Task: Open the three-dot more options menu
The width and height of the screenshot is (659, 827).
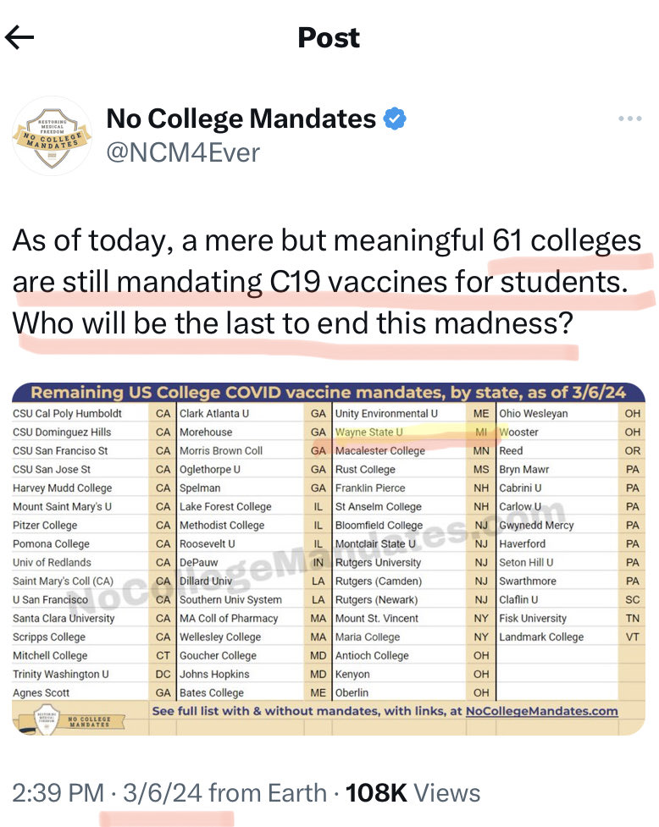Action: [629, 119]
